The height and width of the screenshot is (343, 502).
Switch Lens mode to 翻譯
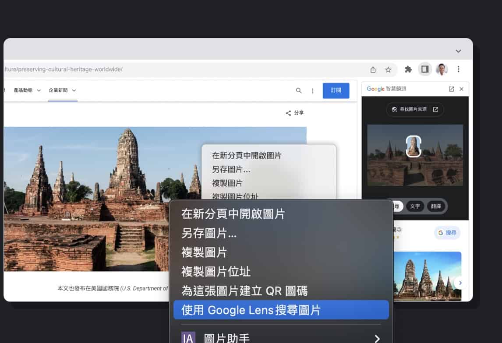pyautogui.click(x=436, y=206)
